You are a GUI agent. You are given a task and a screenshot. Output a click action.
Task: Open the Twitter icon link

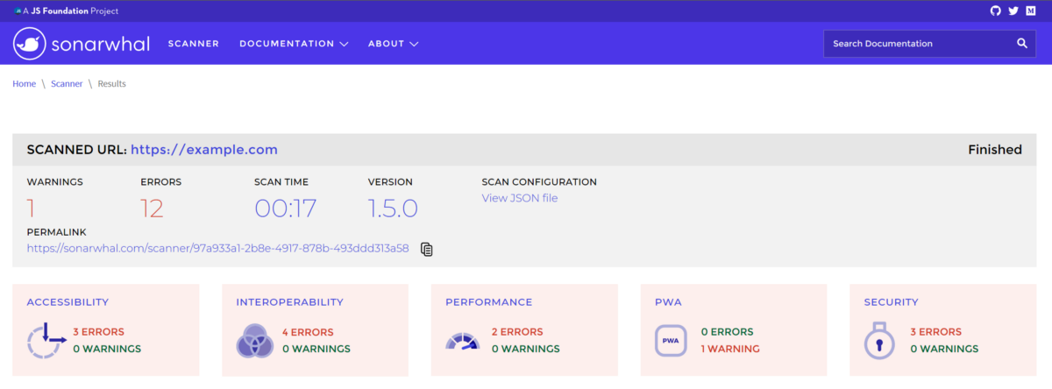1013,11
